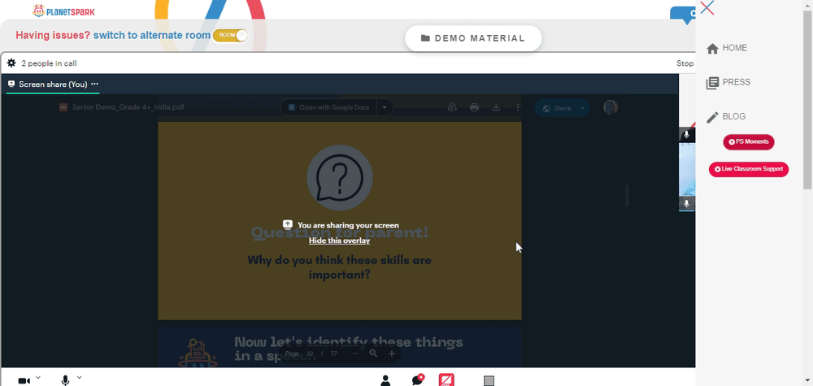
Task: Open the chat icon with notification
Action: pyautogui.click(x=418, y=379)
